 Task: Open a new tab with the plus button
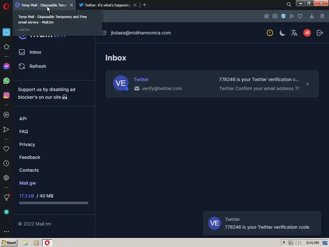[x=144, y=5]
